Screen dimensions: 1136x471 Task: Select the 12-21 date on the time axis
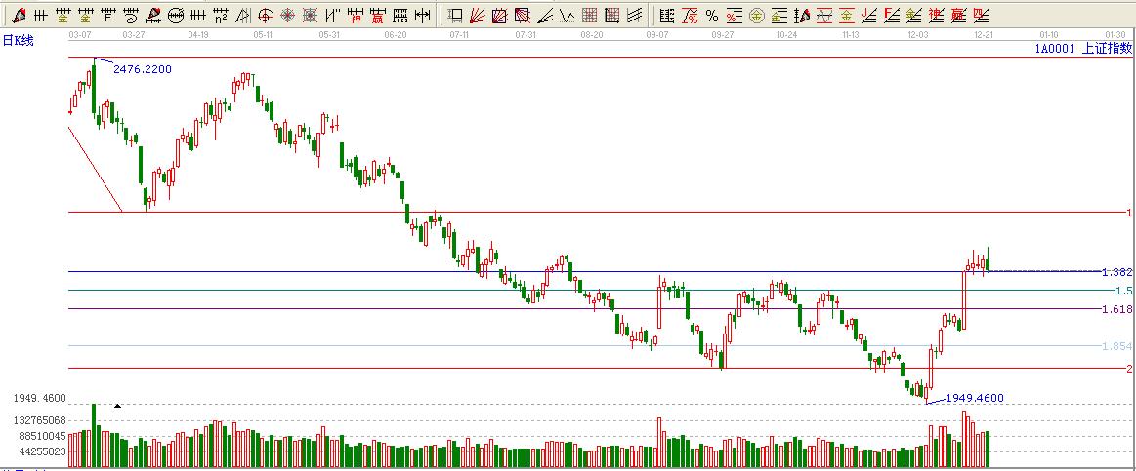(x=984, y=33)
